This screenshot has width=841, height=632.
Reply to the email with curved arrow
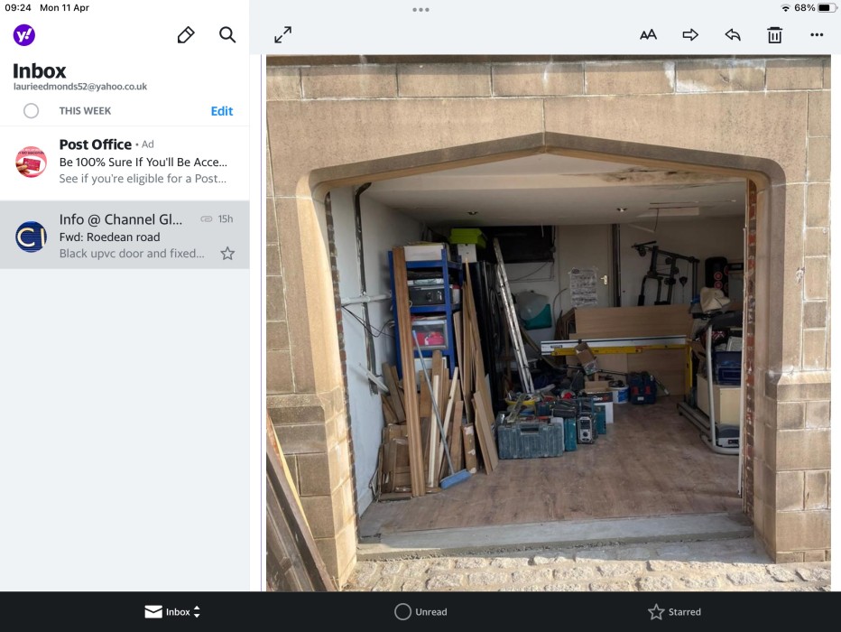732,35
